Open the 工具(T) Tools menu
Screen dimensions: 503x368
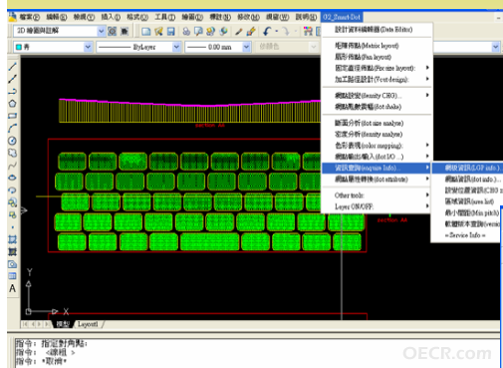click(x=165, y=17)
